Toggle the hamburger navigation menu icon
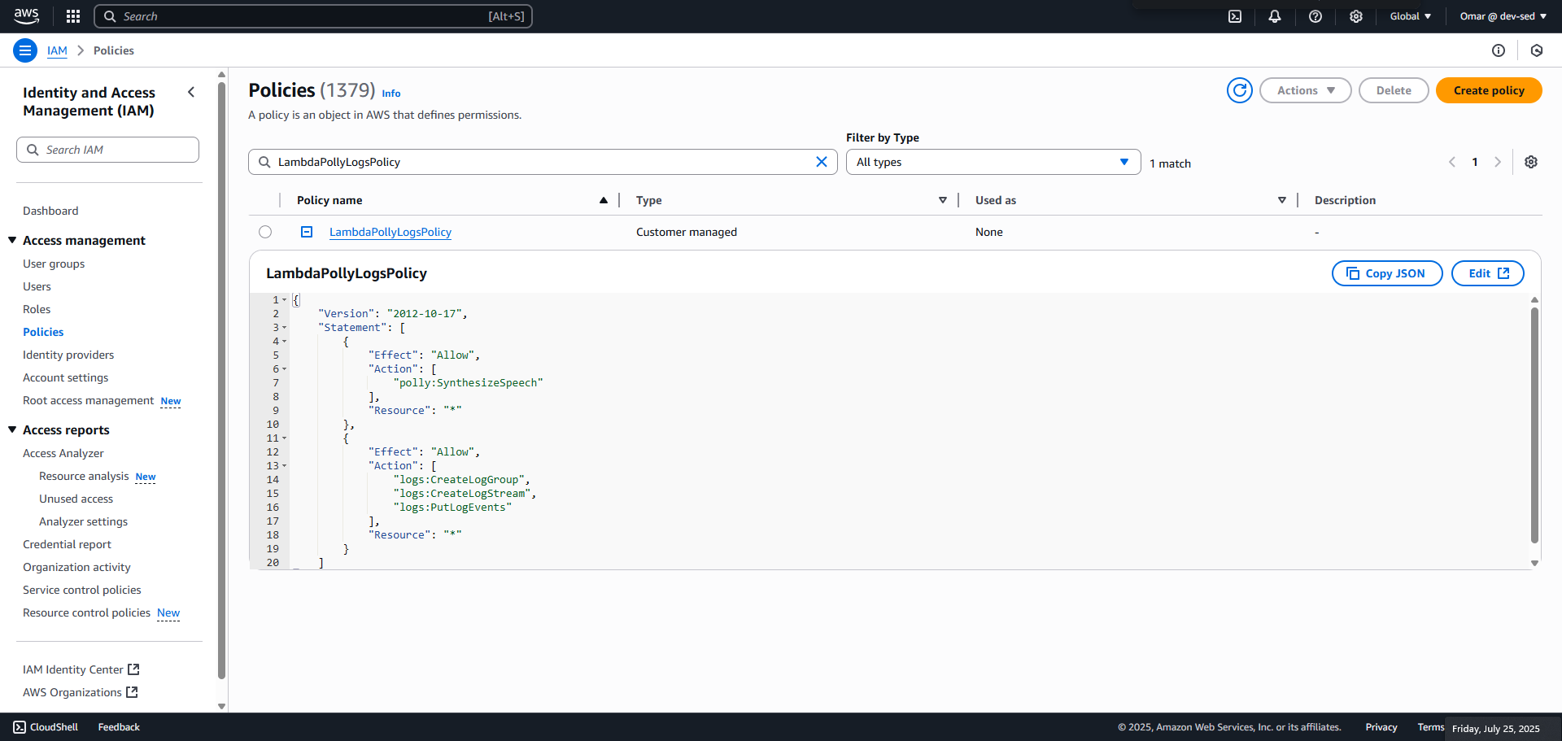This screenshot has width=1562, height=741. click(x=25, y=50)
